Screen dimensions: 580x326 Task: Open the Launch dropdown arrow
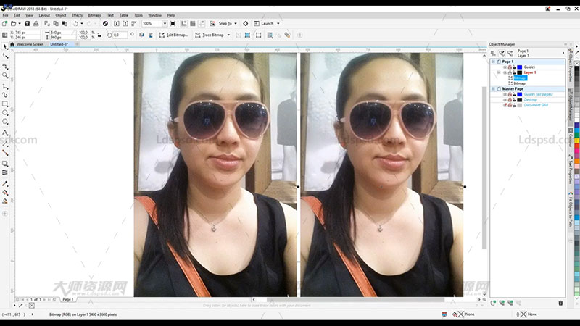click(x=278, y=23)
